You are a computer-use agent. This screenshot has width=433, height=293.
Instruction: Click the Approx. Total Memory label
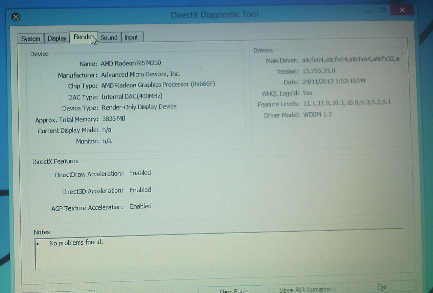tap(67, 120)
